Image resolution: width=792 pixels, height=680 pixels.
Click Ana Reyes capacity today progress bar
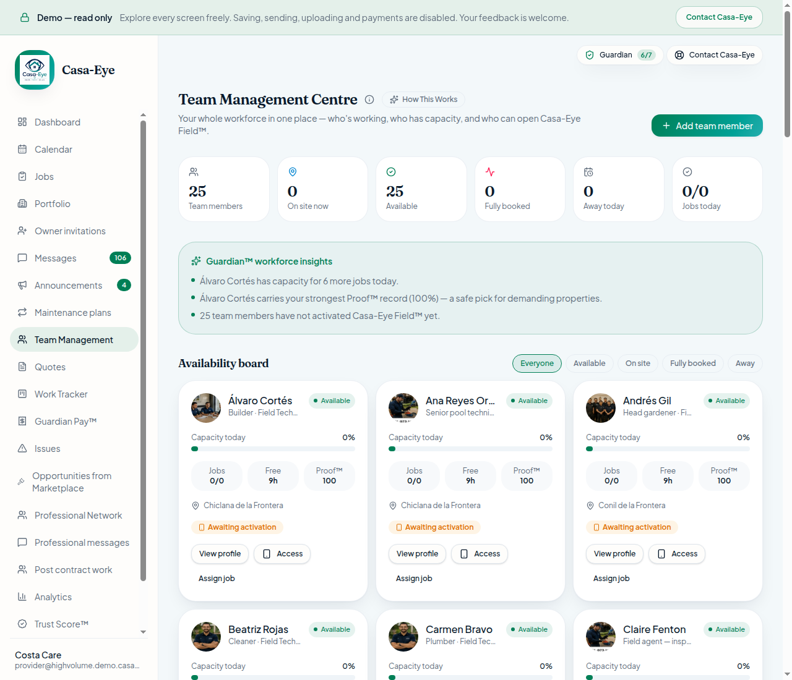(470, 449)
